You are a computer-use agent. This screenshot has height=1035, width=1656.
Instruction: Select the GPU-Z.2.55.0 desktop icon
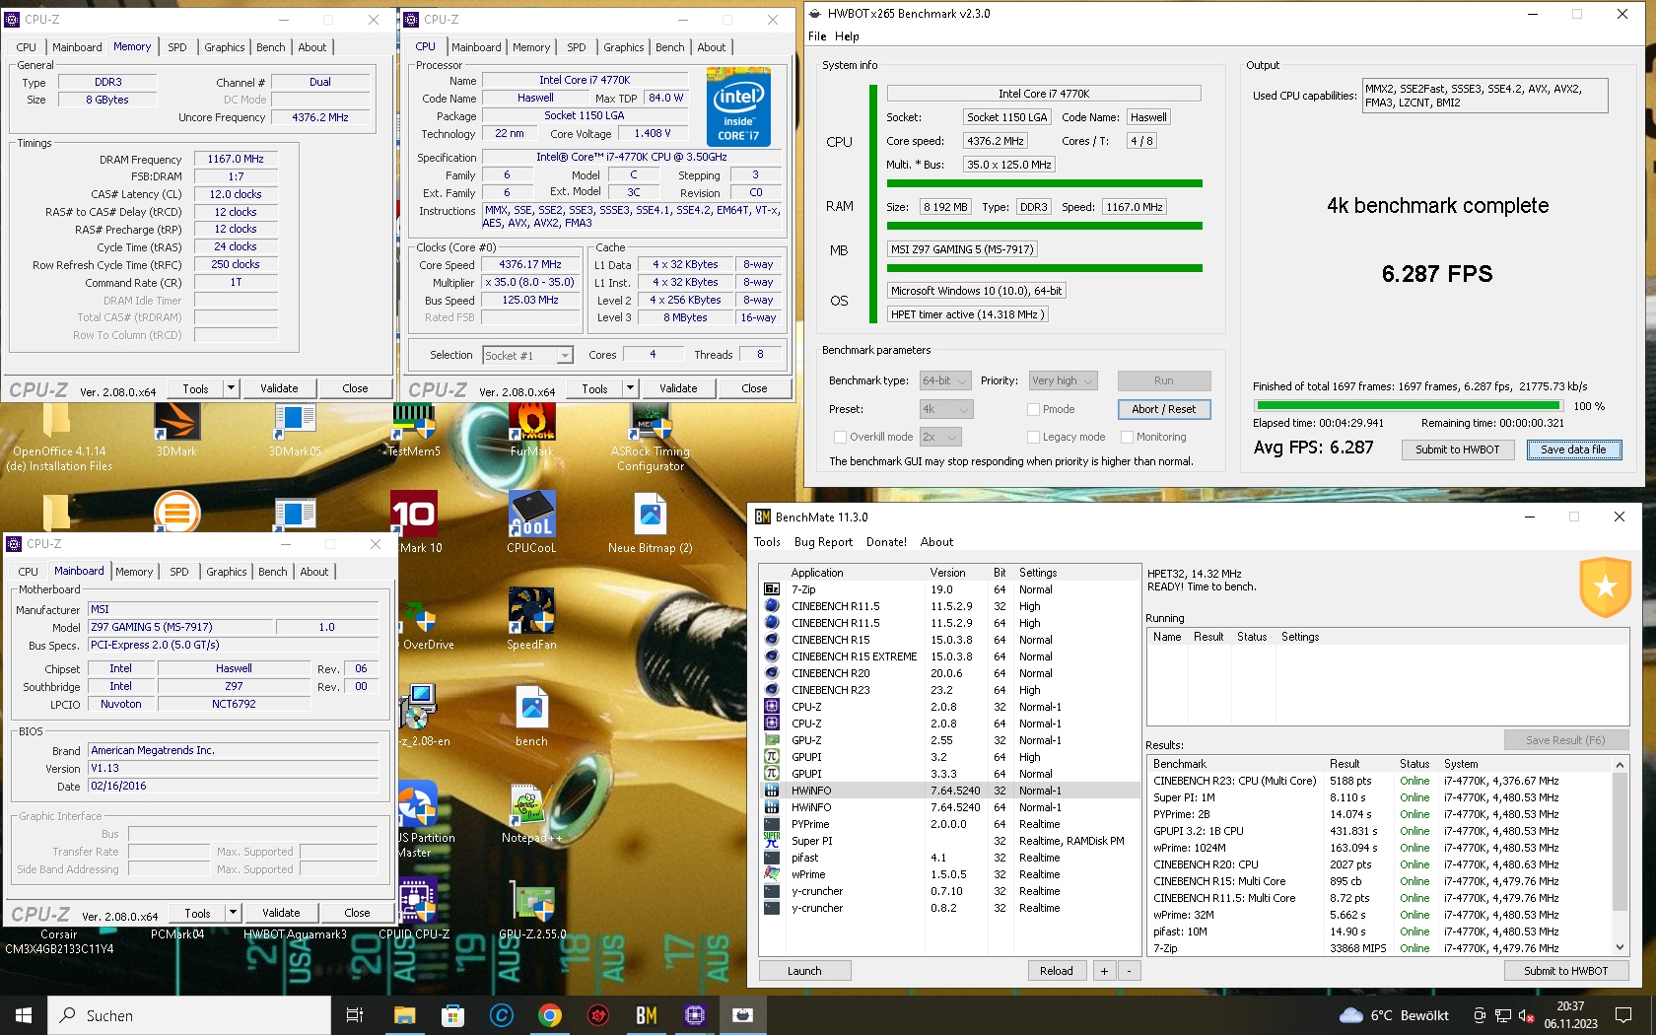531,901
